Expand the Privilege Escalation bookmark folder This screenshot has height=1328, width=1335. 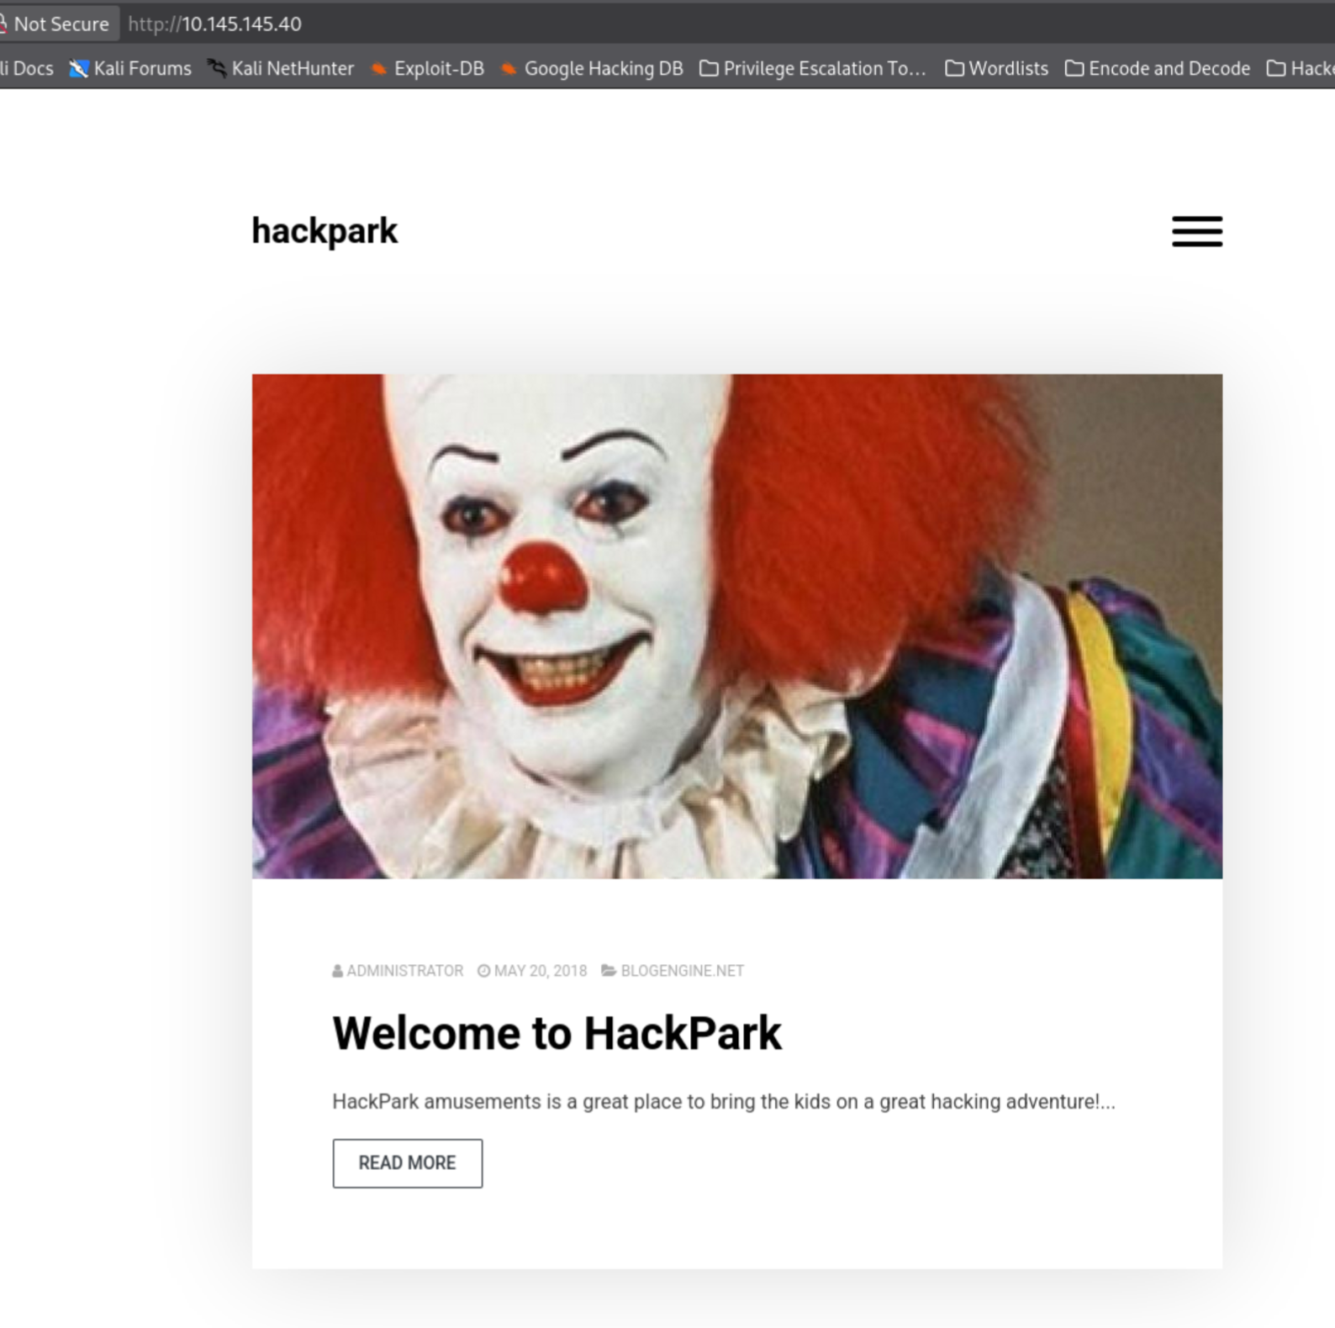tap(813, 68)
